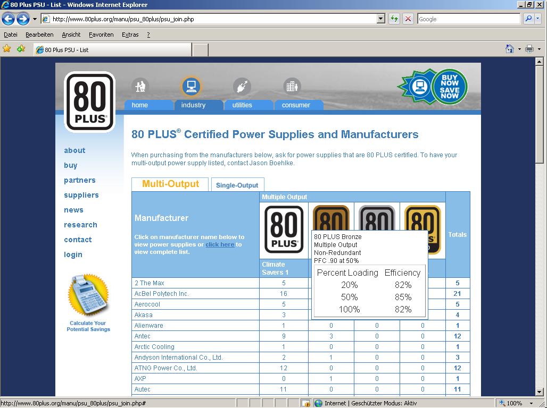This screenshot has height=408, width=547.
Task: Open the login sidebar link
Action: click(x=73, y=254)
